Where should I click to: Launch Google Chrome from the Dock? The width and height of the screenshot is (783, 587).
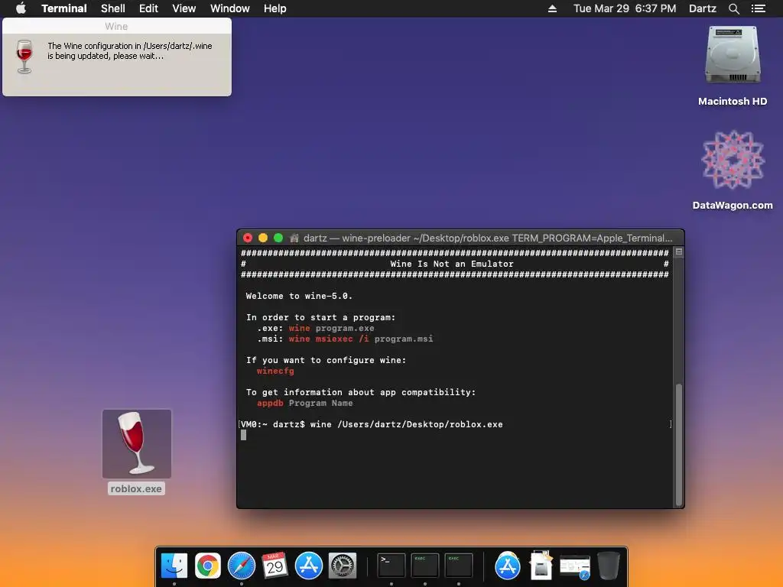point(208,566)
